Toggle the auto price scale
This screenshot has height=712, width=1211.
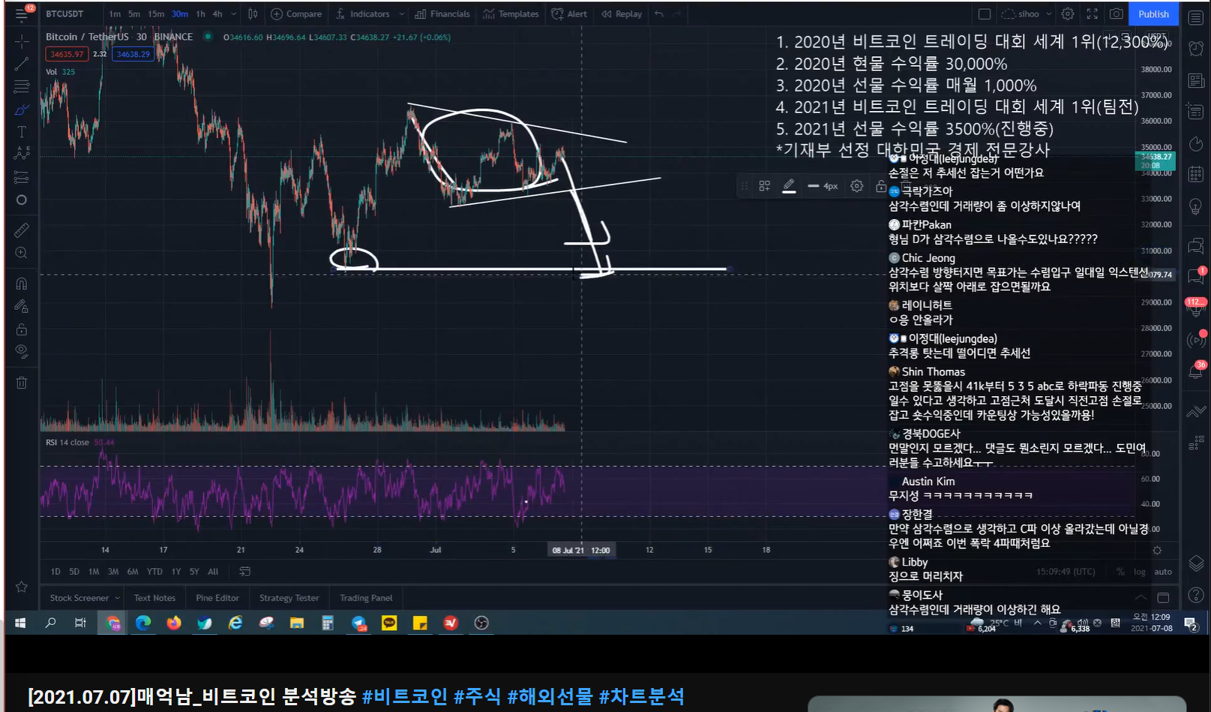point(1163,572)
